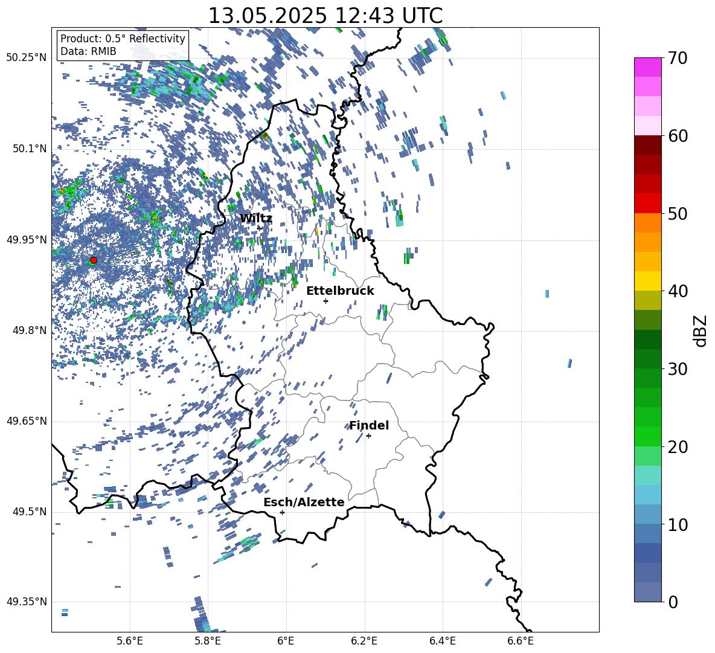715x653 pixels.
Task: Click the dark maroon swatch just below 60 dBZ
Action: pyautogui.click(x=648, y=145)
